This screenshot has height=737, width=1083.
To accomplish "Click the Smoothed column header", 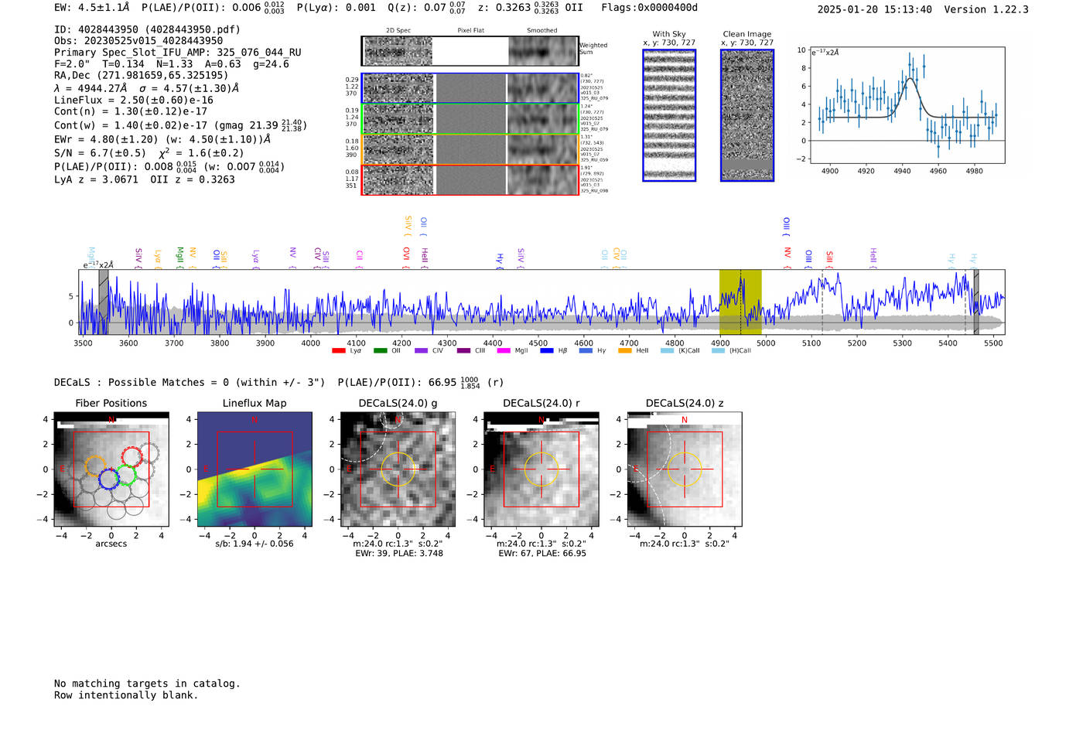I will tap(542, 31).
